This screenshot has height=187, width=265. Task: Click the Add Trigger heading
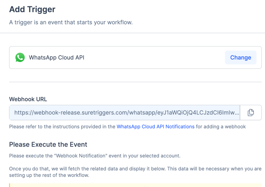32,10
